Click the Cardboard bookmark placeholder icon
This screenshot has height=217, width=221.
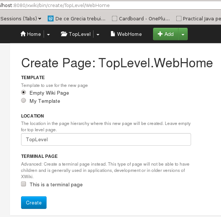(115, 18)
